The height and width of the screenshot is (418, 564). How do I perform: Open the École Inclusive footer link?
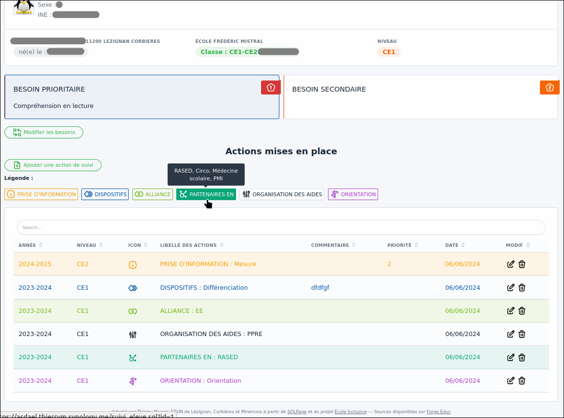pos(350,412)
